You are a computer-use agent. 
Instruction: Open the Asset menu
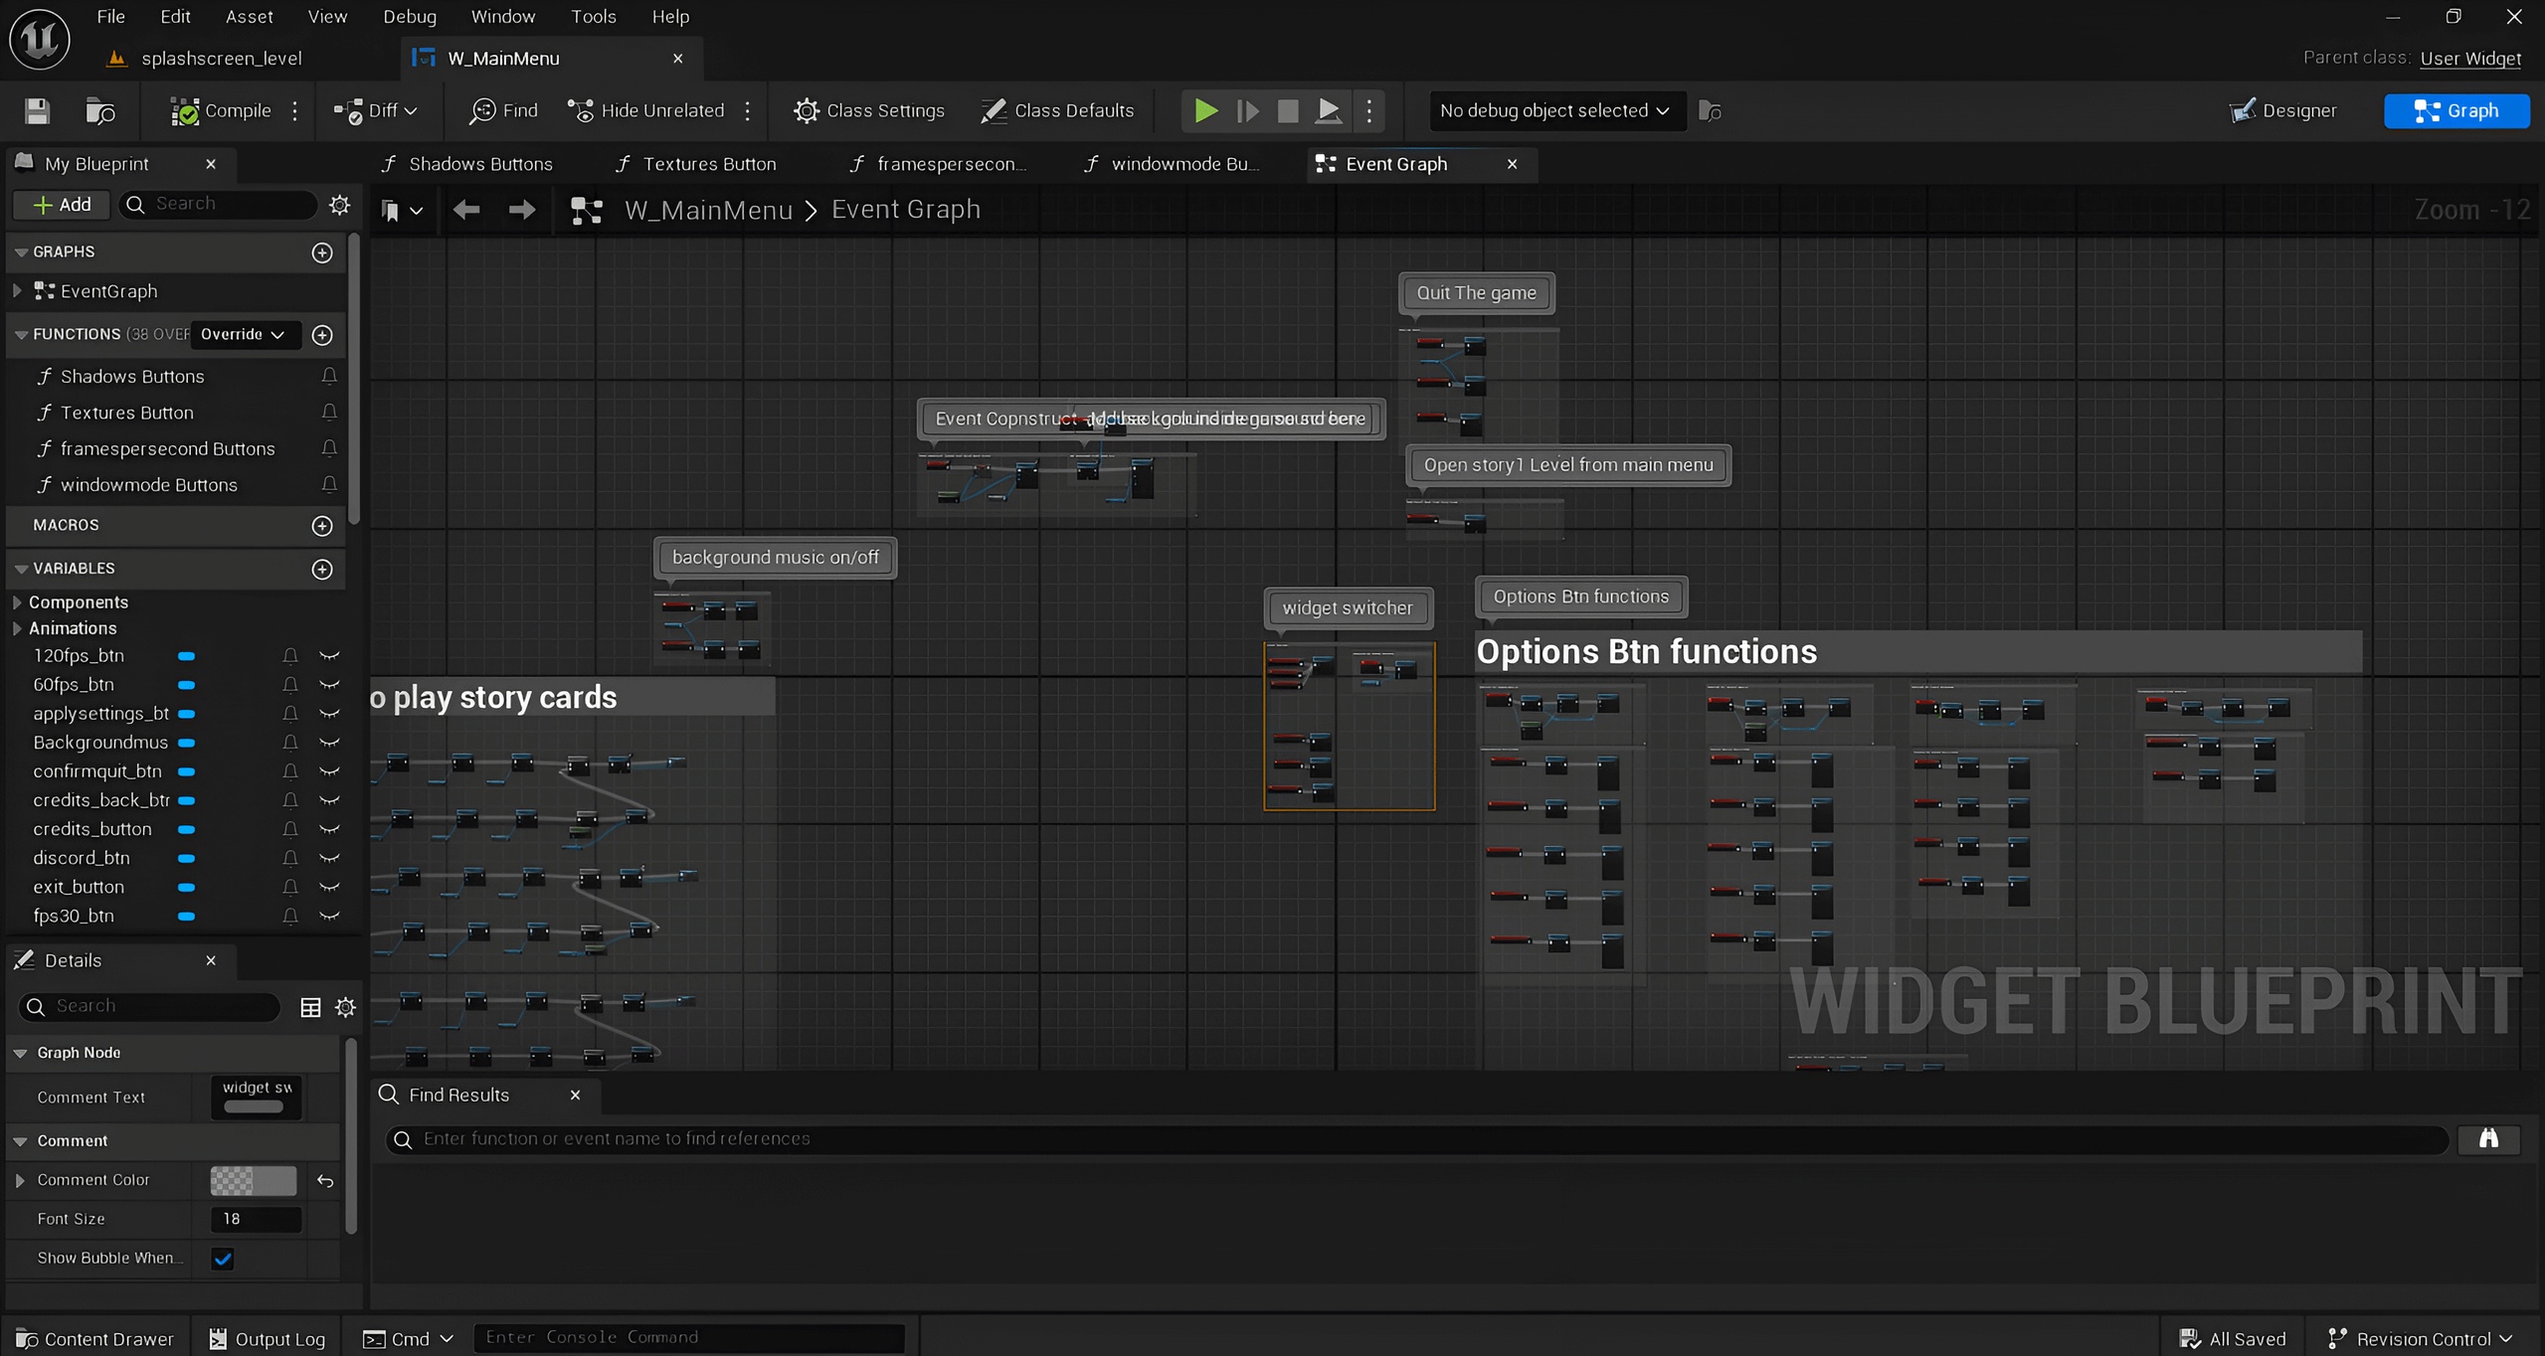tap(249, 17)
